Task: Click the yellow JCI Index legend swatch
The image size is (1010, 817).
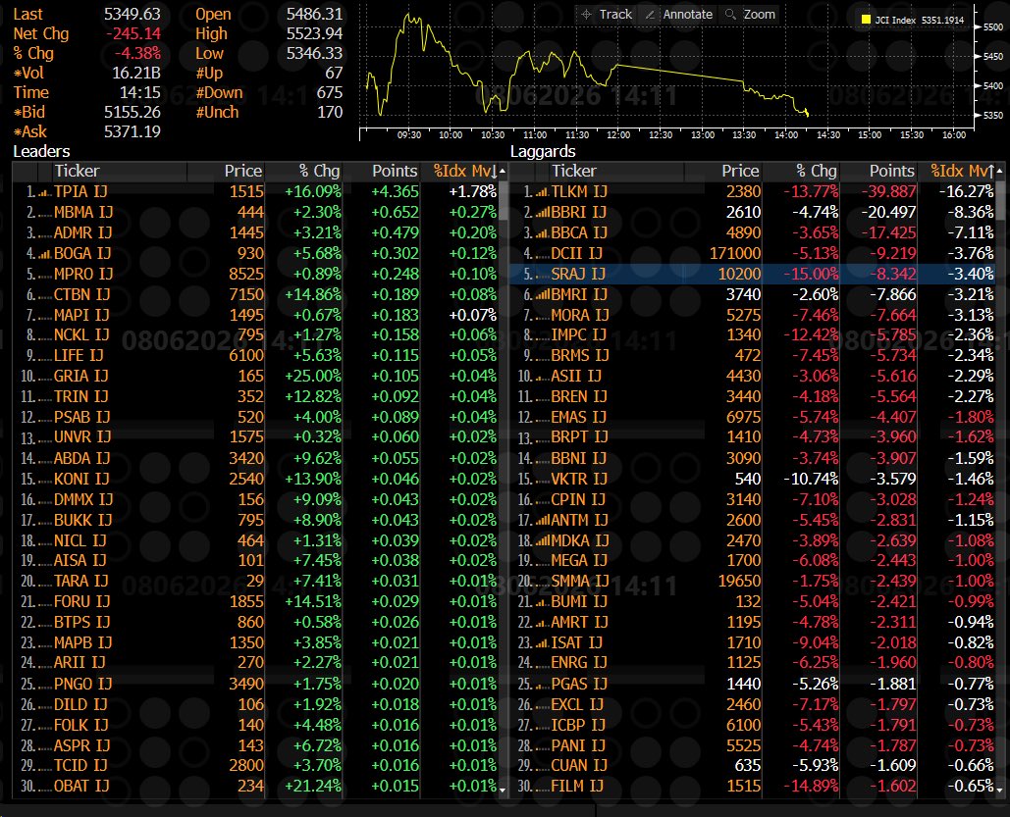Action: click(867, 20)
